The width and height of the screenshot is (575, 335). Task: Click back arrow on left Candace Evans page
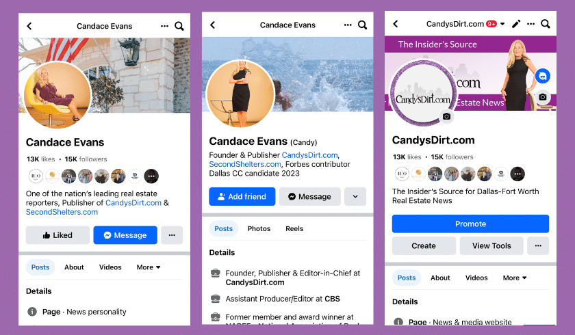click(29, 26)
